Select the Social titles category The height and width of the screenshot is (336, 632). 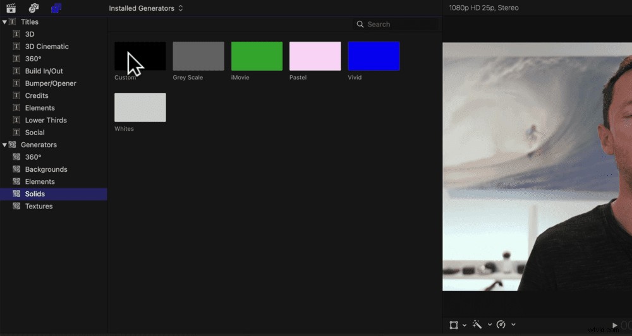35,133
